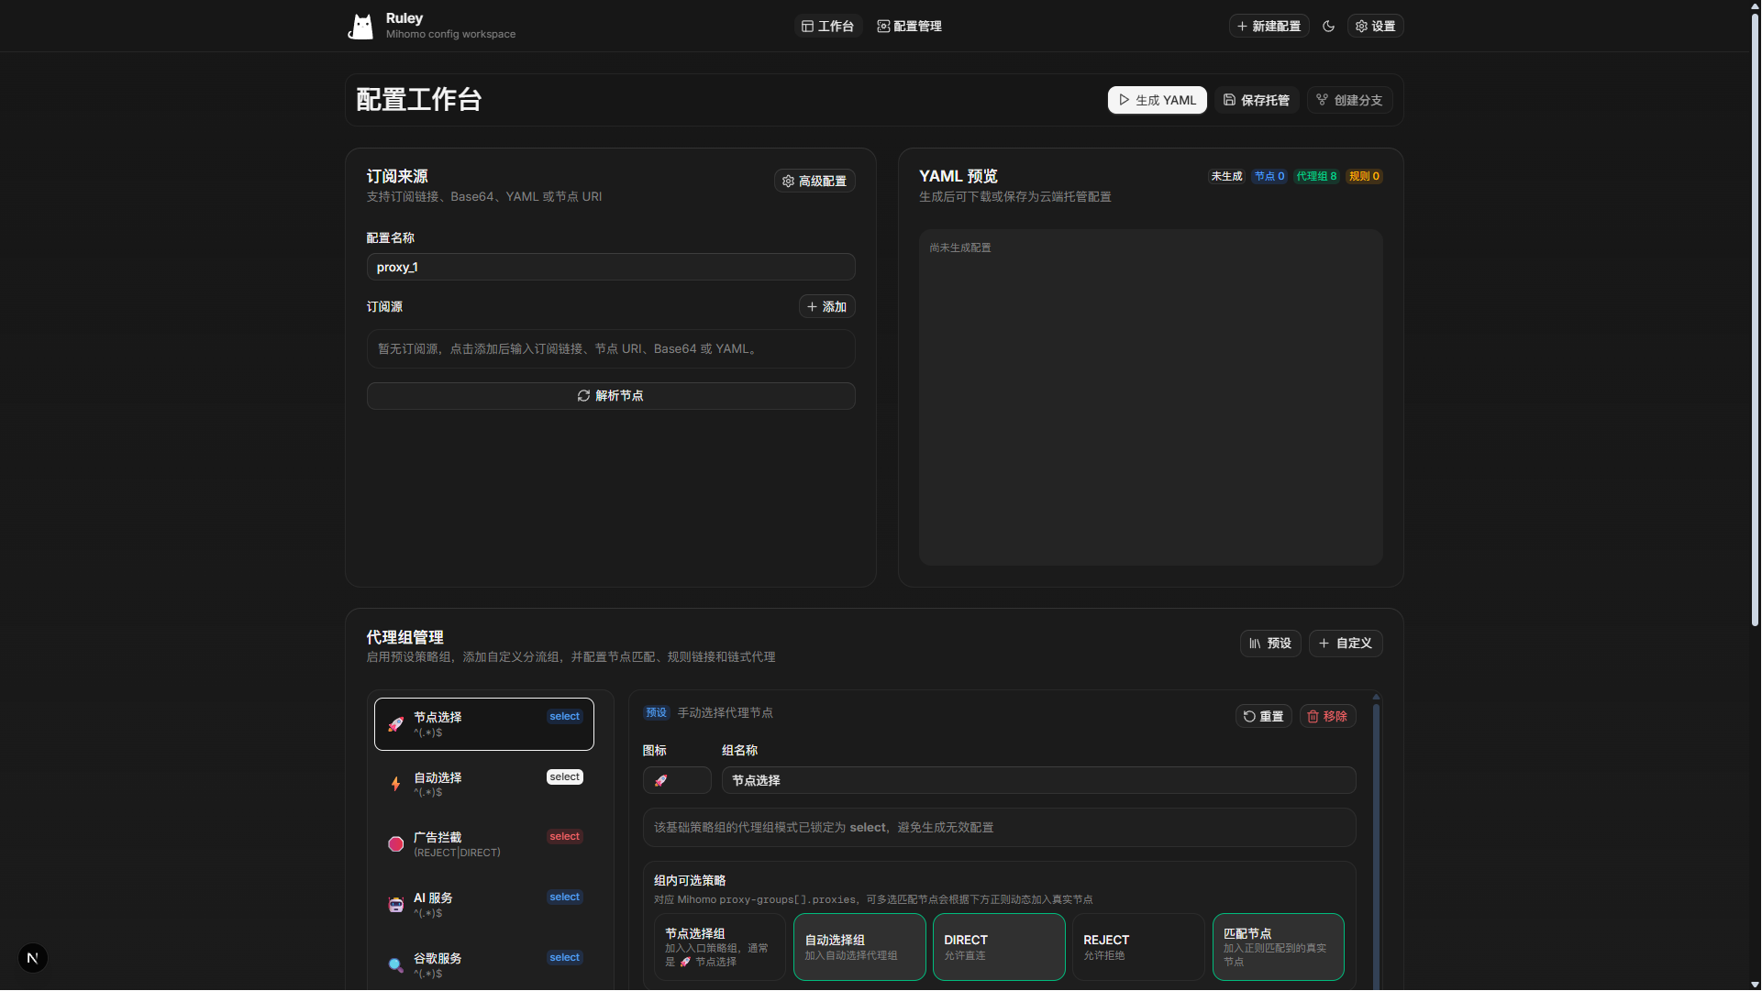Click the 规则 0 badge
Viewport: 1762px width, 991px height.
coord(1364,176)
